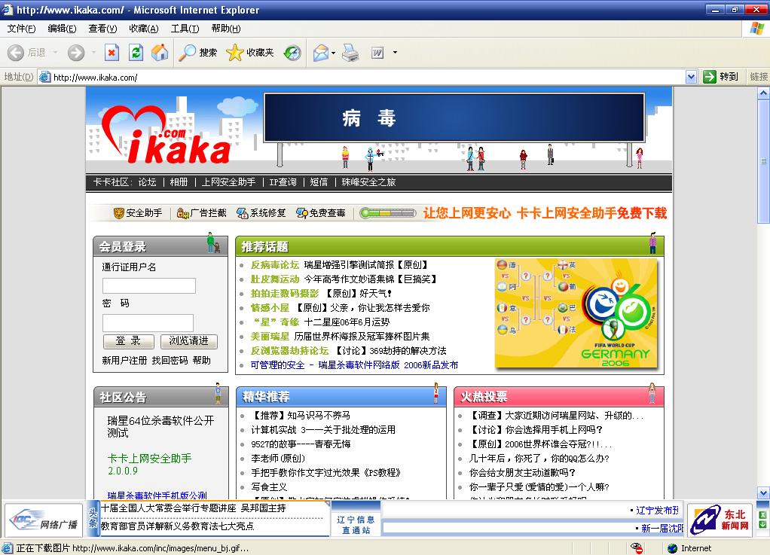This screenshot has height=555, width=770.
Task: Open Favorites (收藏夹) star toolbar button
Action: click(x=250, y=53)
